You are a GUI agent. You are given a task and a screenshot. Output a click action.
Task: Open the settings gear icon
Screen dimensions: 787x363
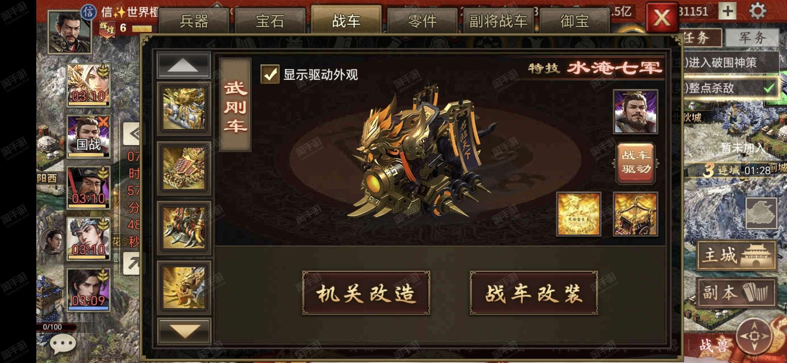[757, 11]
